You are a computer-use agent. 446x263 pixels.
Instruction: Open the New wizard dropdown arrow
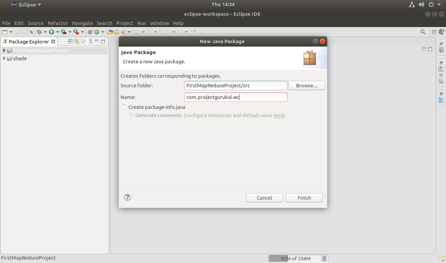pyautogui.click(x=11, y=32)
